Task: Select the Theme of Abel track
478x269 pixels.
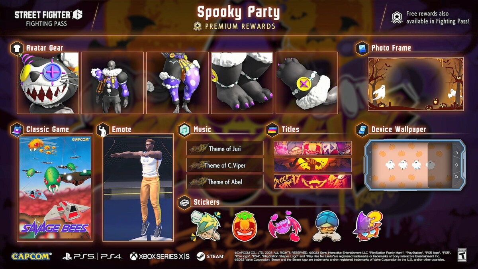Action: click(225, 182)
